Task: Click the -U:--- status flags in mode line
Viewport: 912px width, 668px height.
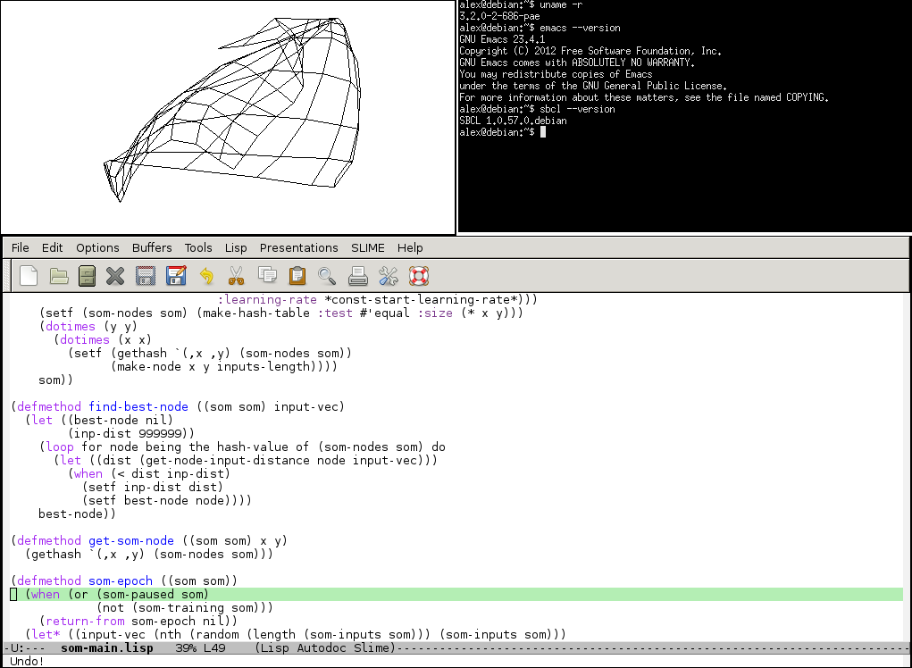Action: point(25,647)
